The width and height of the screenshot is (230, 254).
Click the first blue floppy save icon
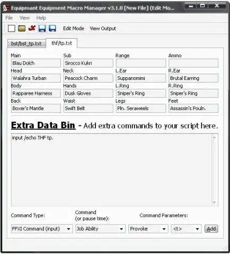click(x=42, y=28)
